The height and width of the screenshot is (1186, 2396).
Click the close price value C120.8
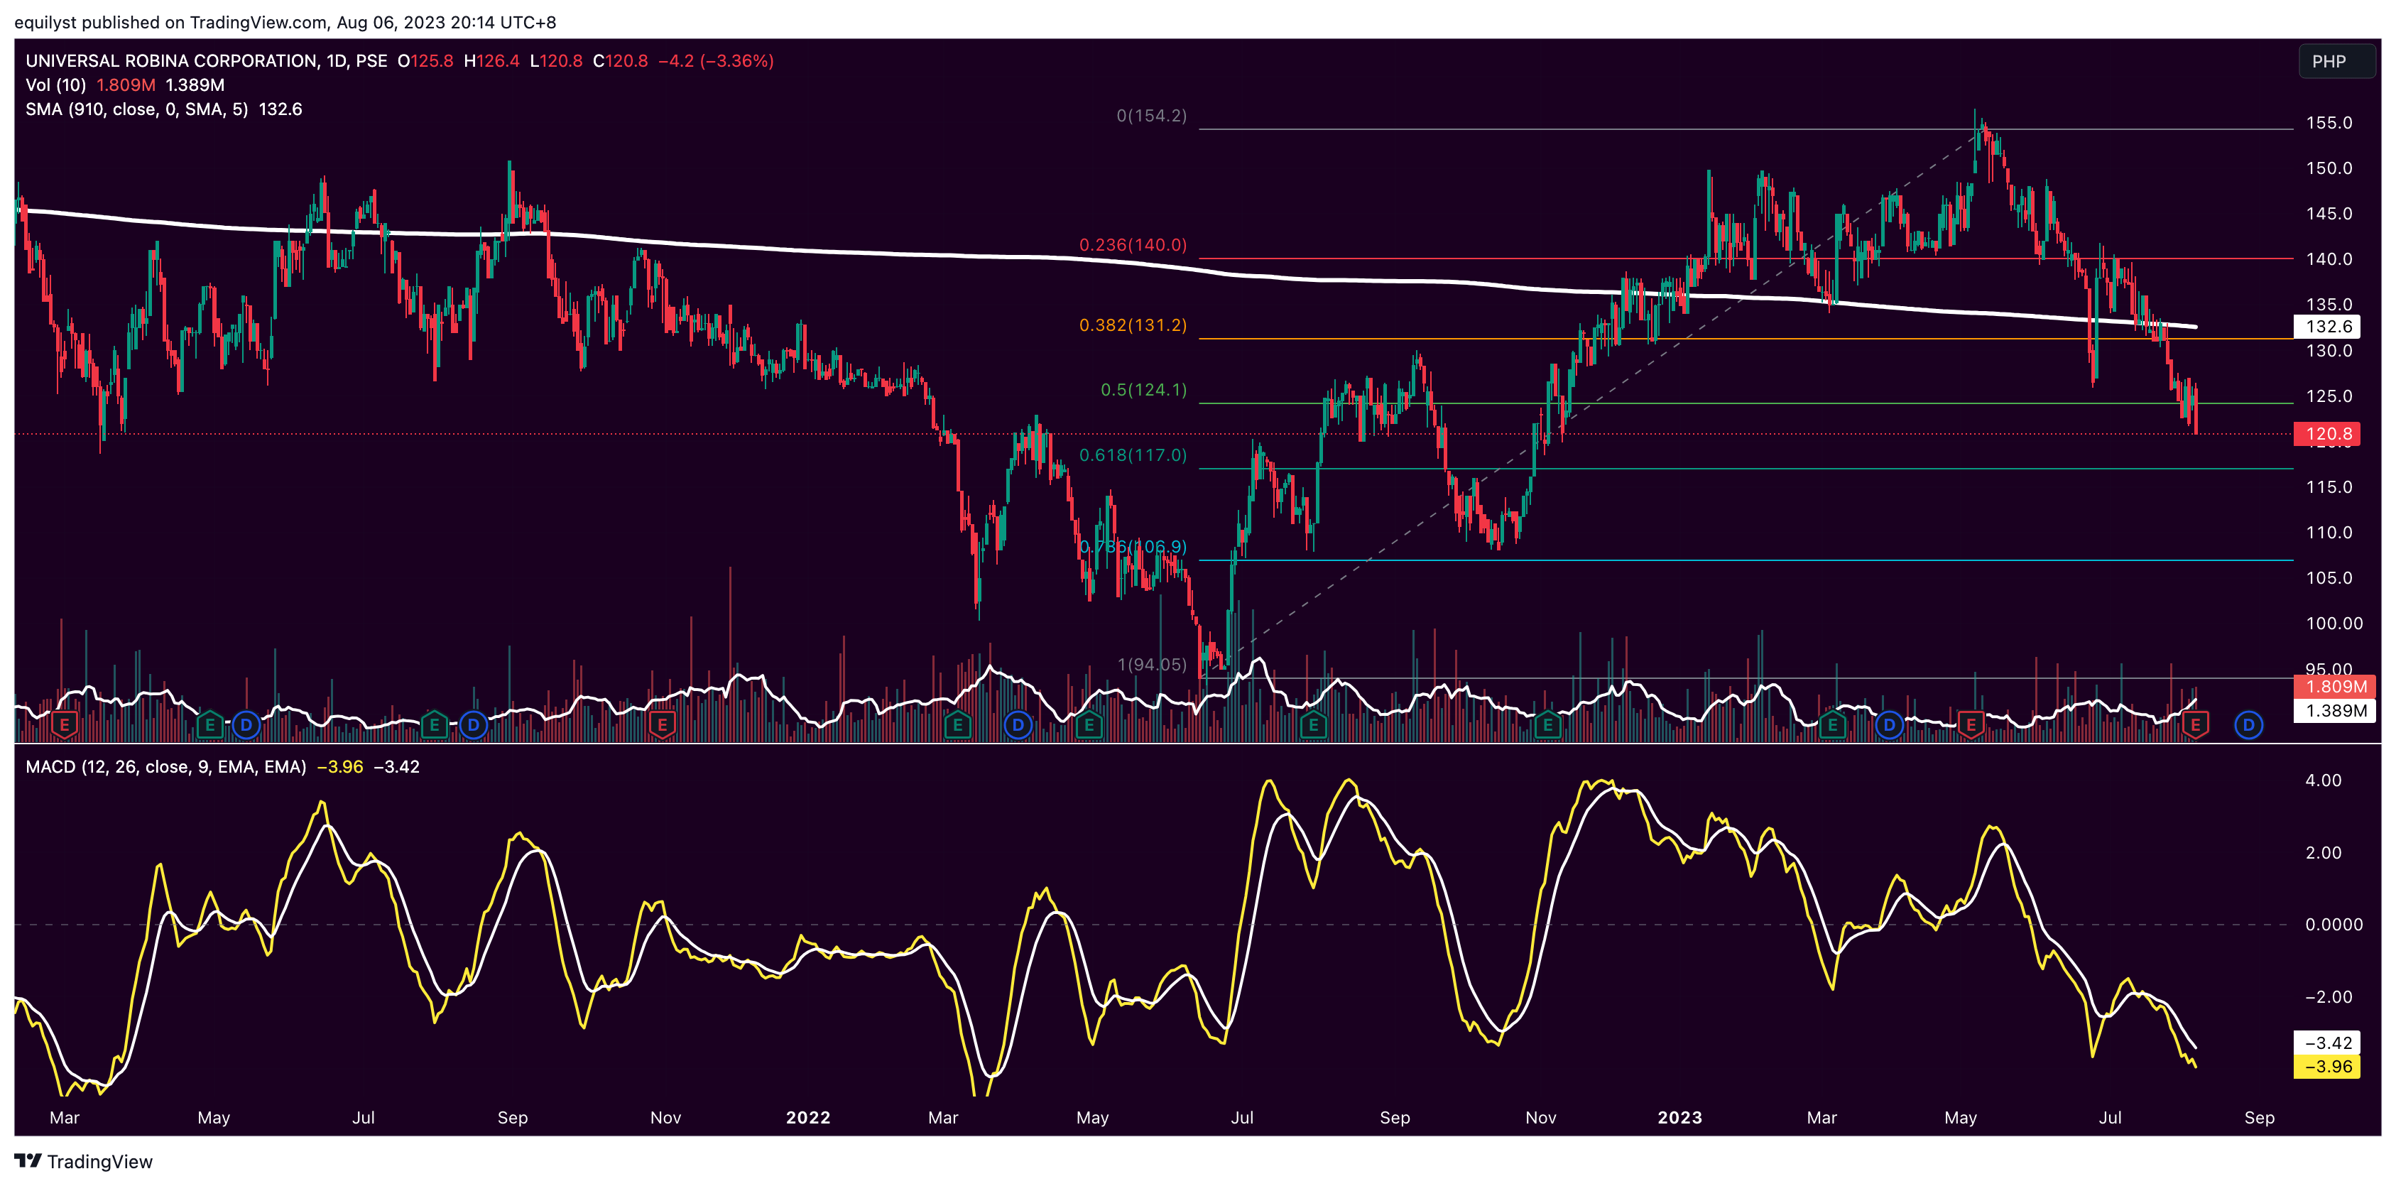[x=621, y=60]
